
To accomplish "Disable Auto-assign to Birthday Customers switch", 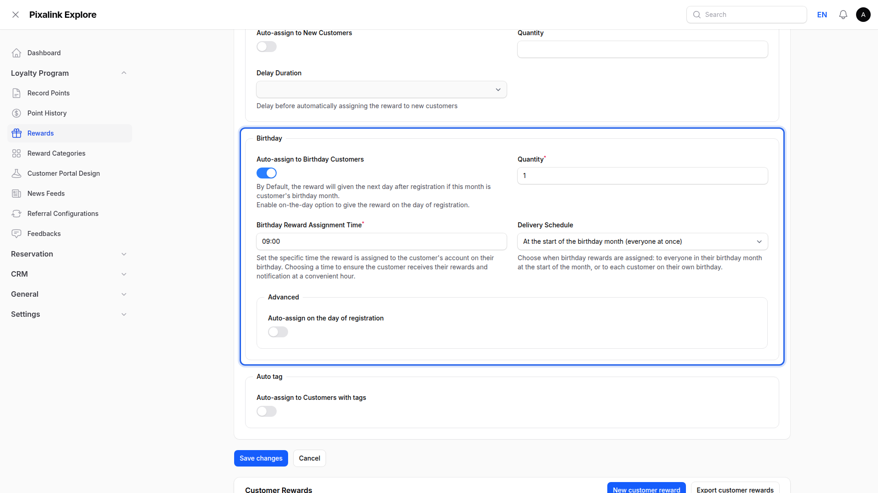I will [267, 173].
